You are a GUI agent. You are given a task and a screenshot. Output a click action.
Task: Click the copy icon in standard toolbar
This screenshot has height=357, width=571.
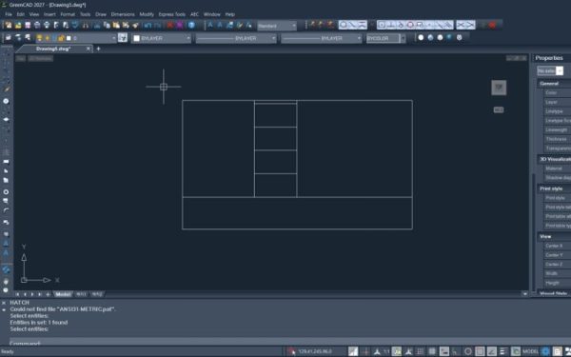click(107, 25)
